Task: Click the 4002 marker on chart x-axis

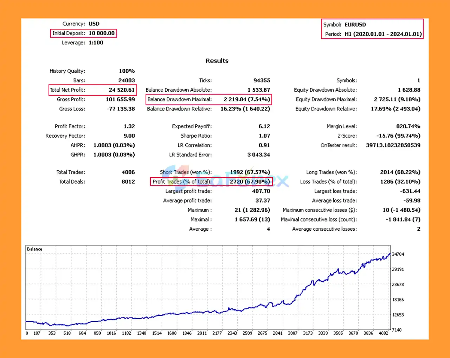Action: (x=383, y=333)
